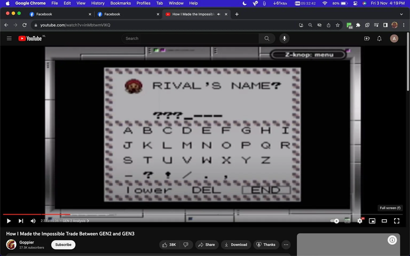410x256 pixels.
Task: Toggle theater mode
Action: click(384, 221)
